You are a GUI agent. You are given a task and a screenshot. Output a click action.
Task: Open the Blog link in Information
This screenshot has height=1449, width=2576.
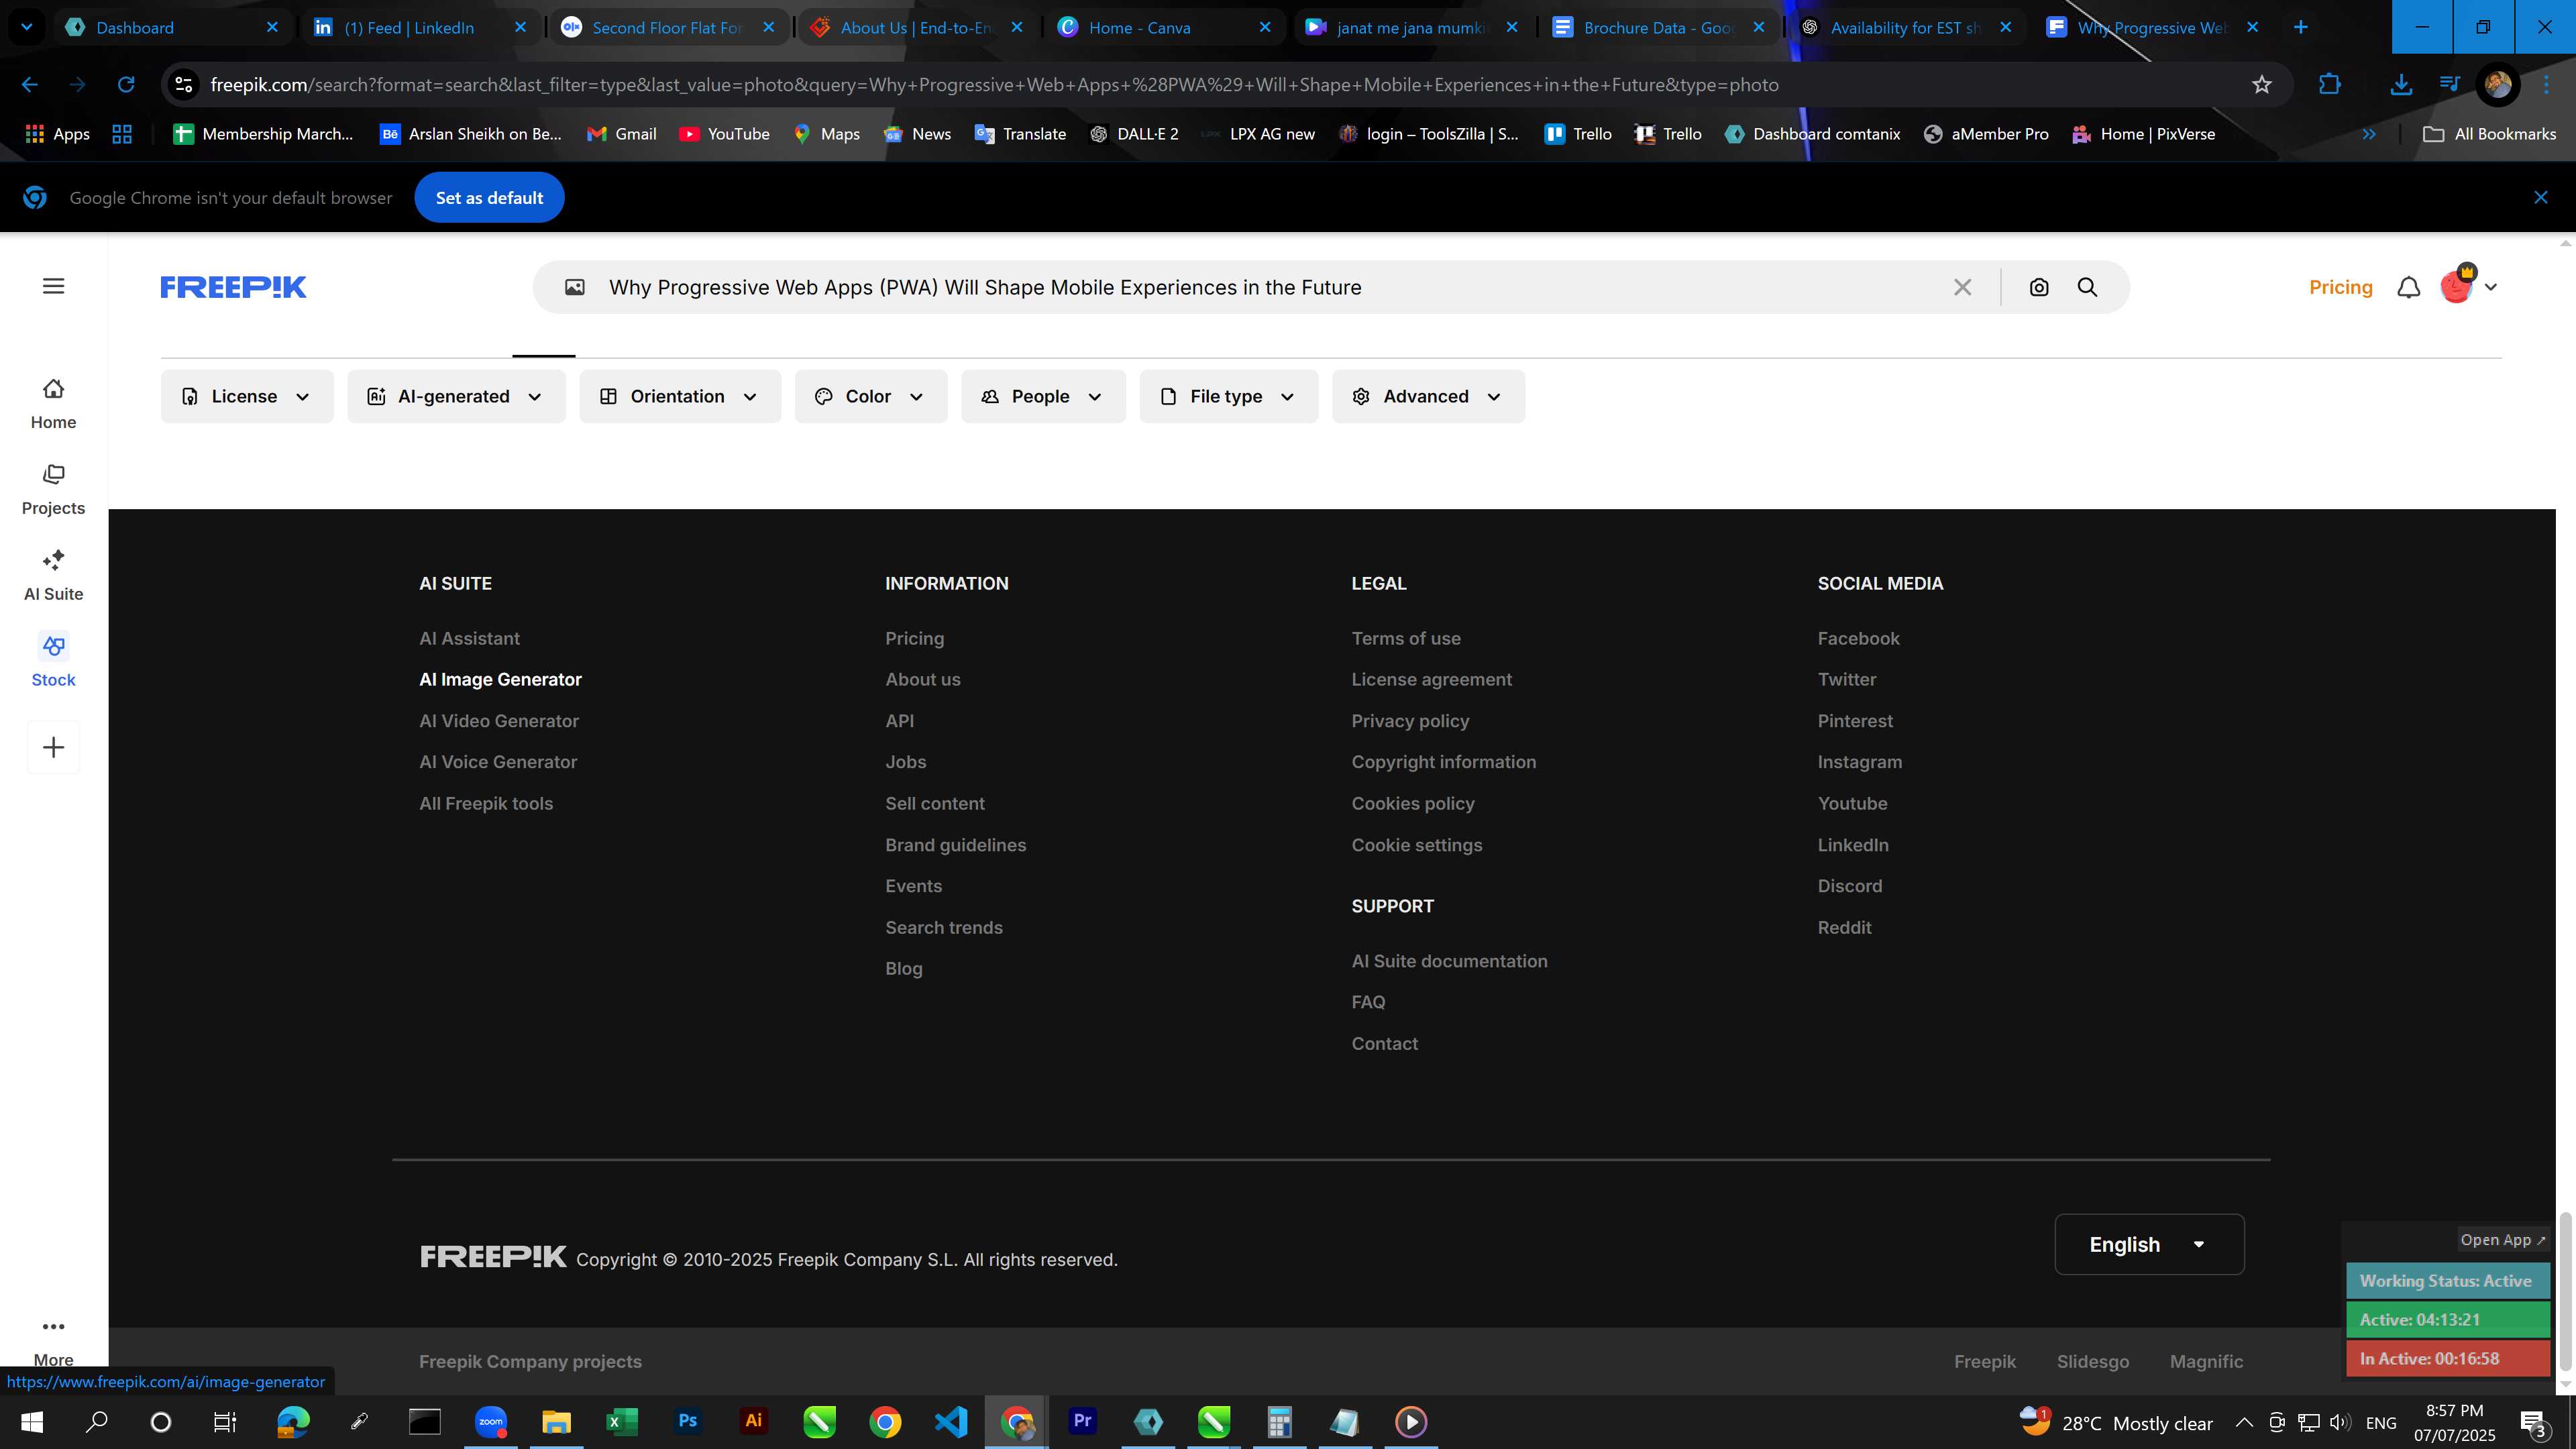click(903, 968)
